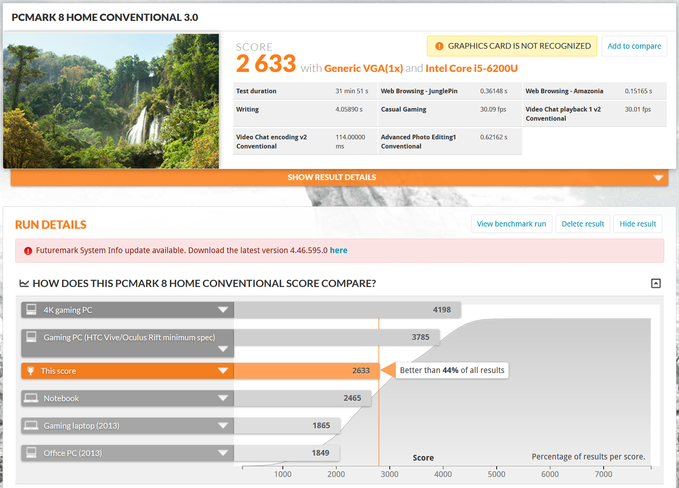Click the desktop icon beside Office PC (2013)
The image size is (679, 488).
(x=31, y=453)
